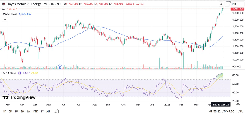
Task: Click the purple icon next to RSI label
Action: coord(20,73)
